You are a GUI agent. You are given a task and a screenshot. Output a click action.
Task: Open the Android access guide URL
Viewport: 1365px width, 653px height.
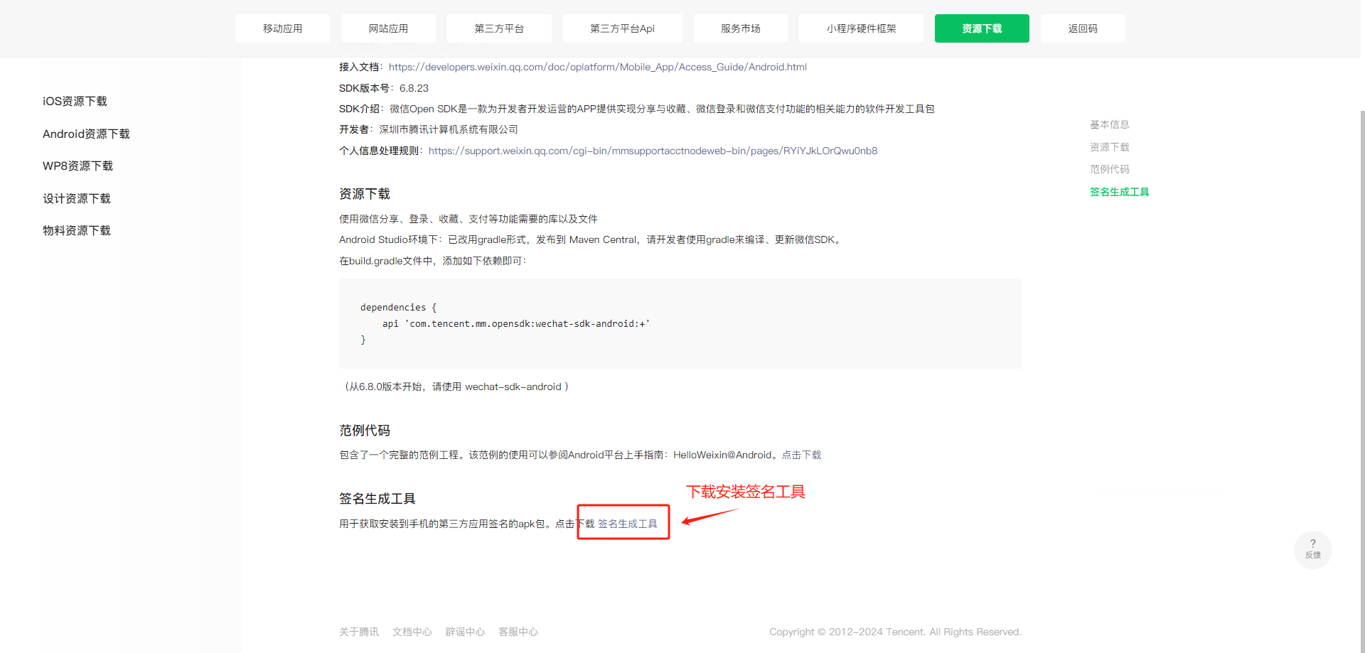pos(597,67)
